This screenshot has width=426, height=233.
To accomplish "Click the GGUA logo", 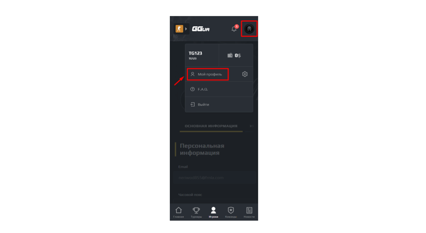I will [201, 29].
